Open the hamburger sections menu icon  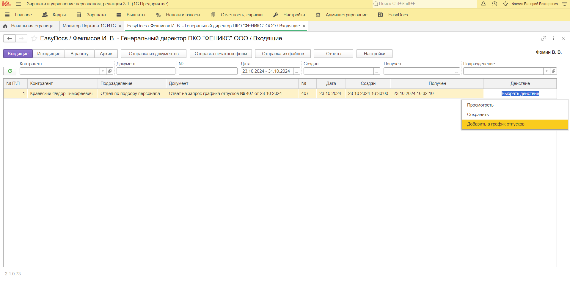click(19, 4)
